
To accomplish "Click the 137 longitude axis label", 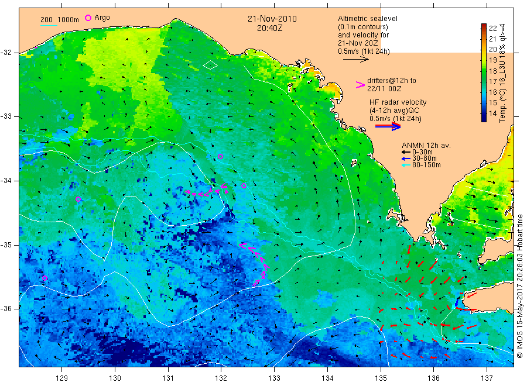I will [487, 378].
